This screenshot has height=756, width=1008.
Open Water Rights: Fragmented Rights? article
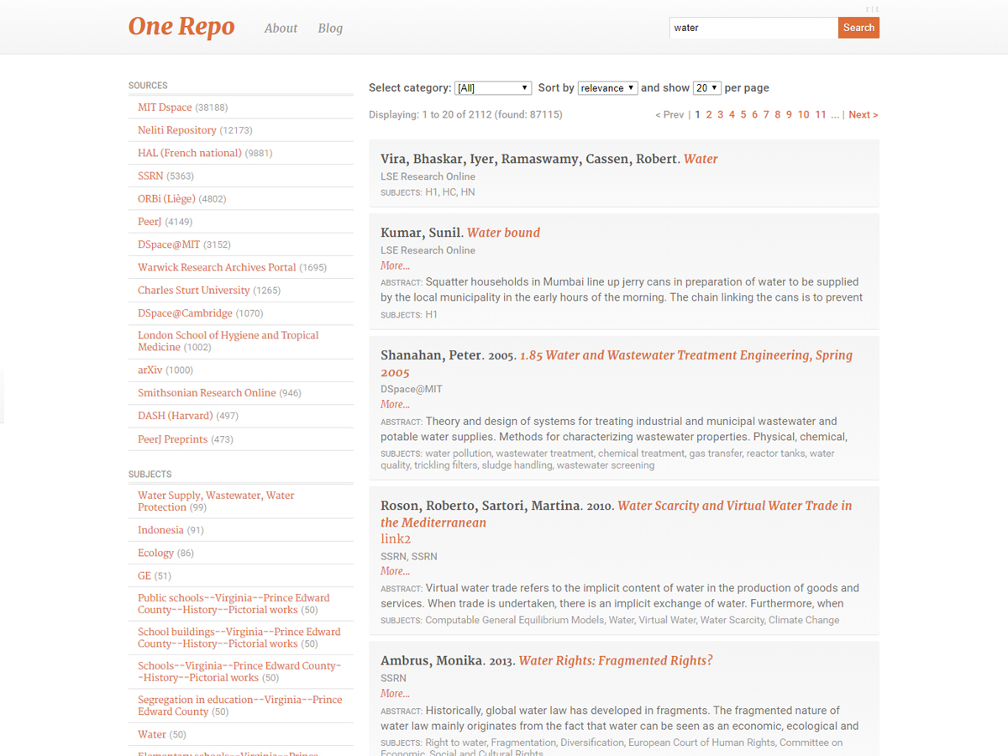615,661
